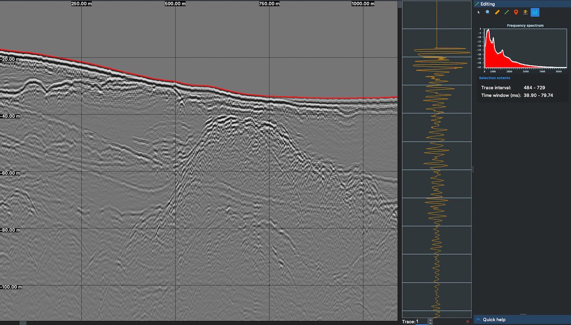Screen dimensions: 571x325
Task: Click the 750.00 m distance label
Action: point(269,3)
